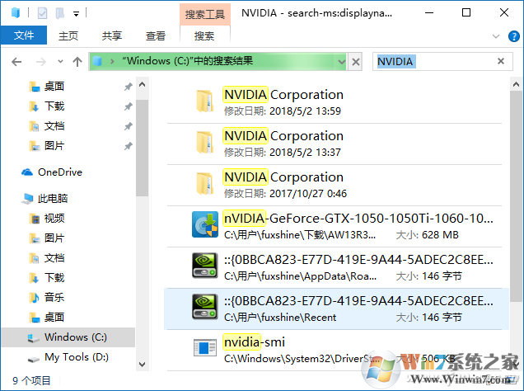Go up one folder level arrow
This screenshot has width=524, height=391.
point(77,62)
